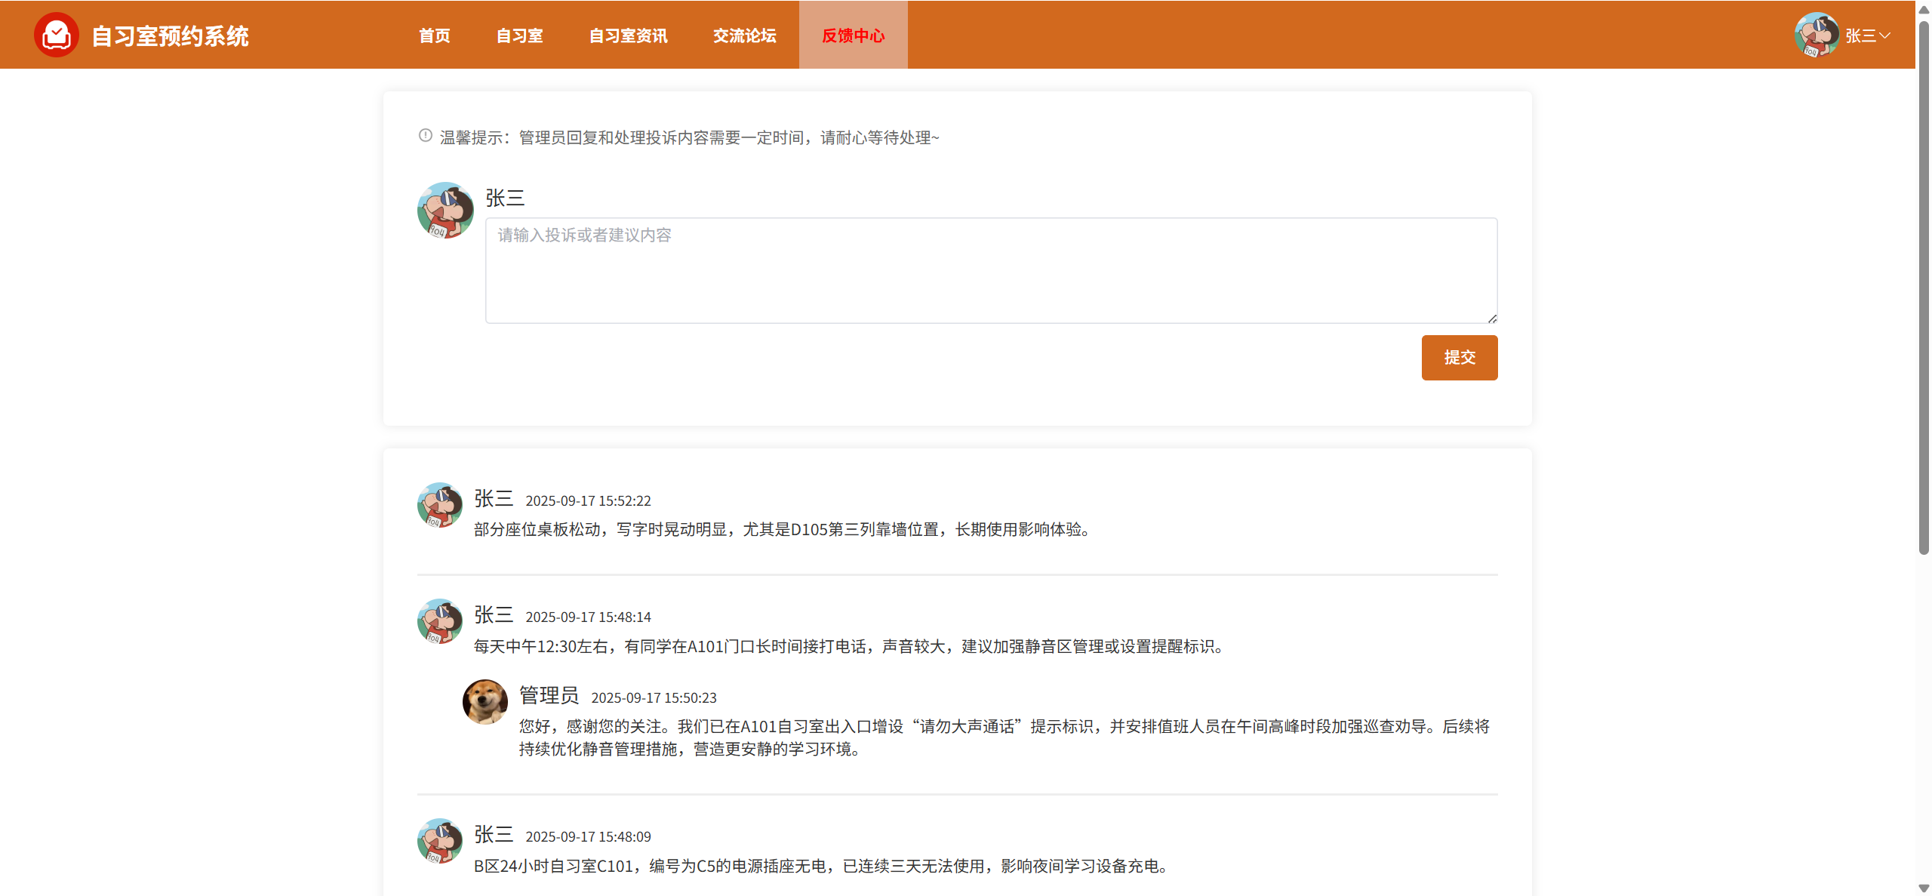Click the page vertical scrollbar thumb
Screen dimensions: 1932x896
[1924, 287]
